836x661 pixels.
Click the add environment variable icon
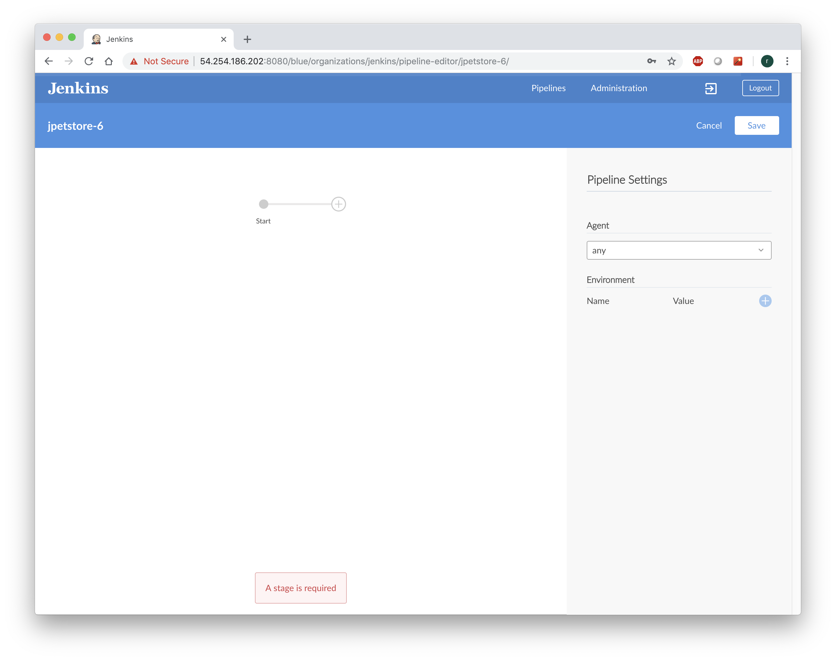pos(765,300)
